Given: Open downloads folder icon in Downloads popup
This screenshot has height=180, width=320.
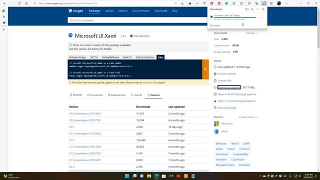Looking at the screenshot, I should pyautogui.click(x=246, y=9).
